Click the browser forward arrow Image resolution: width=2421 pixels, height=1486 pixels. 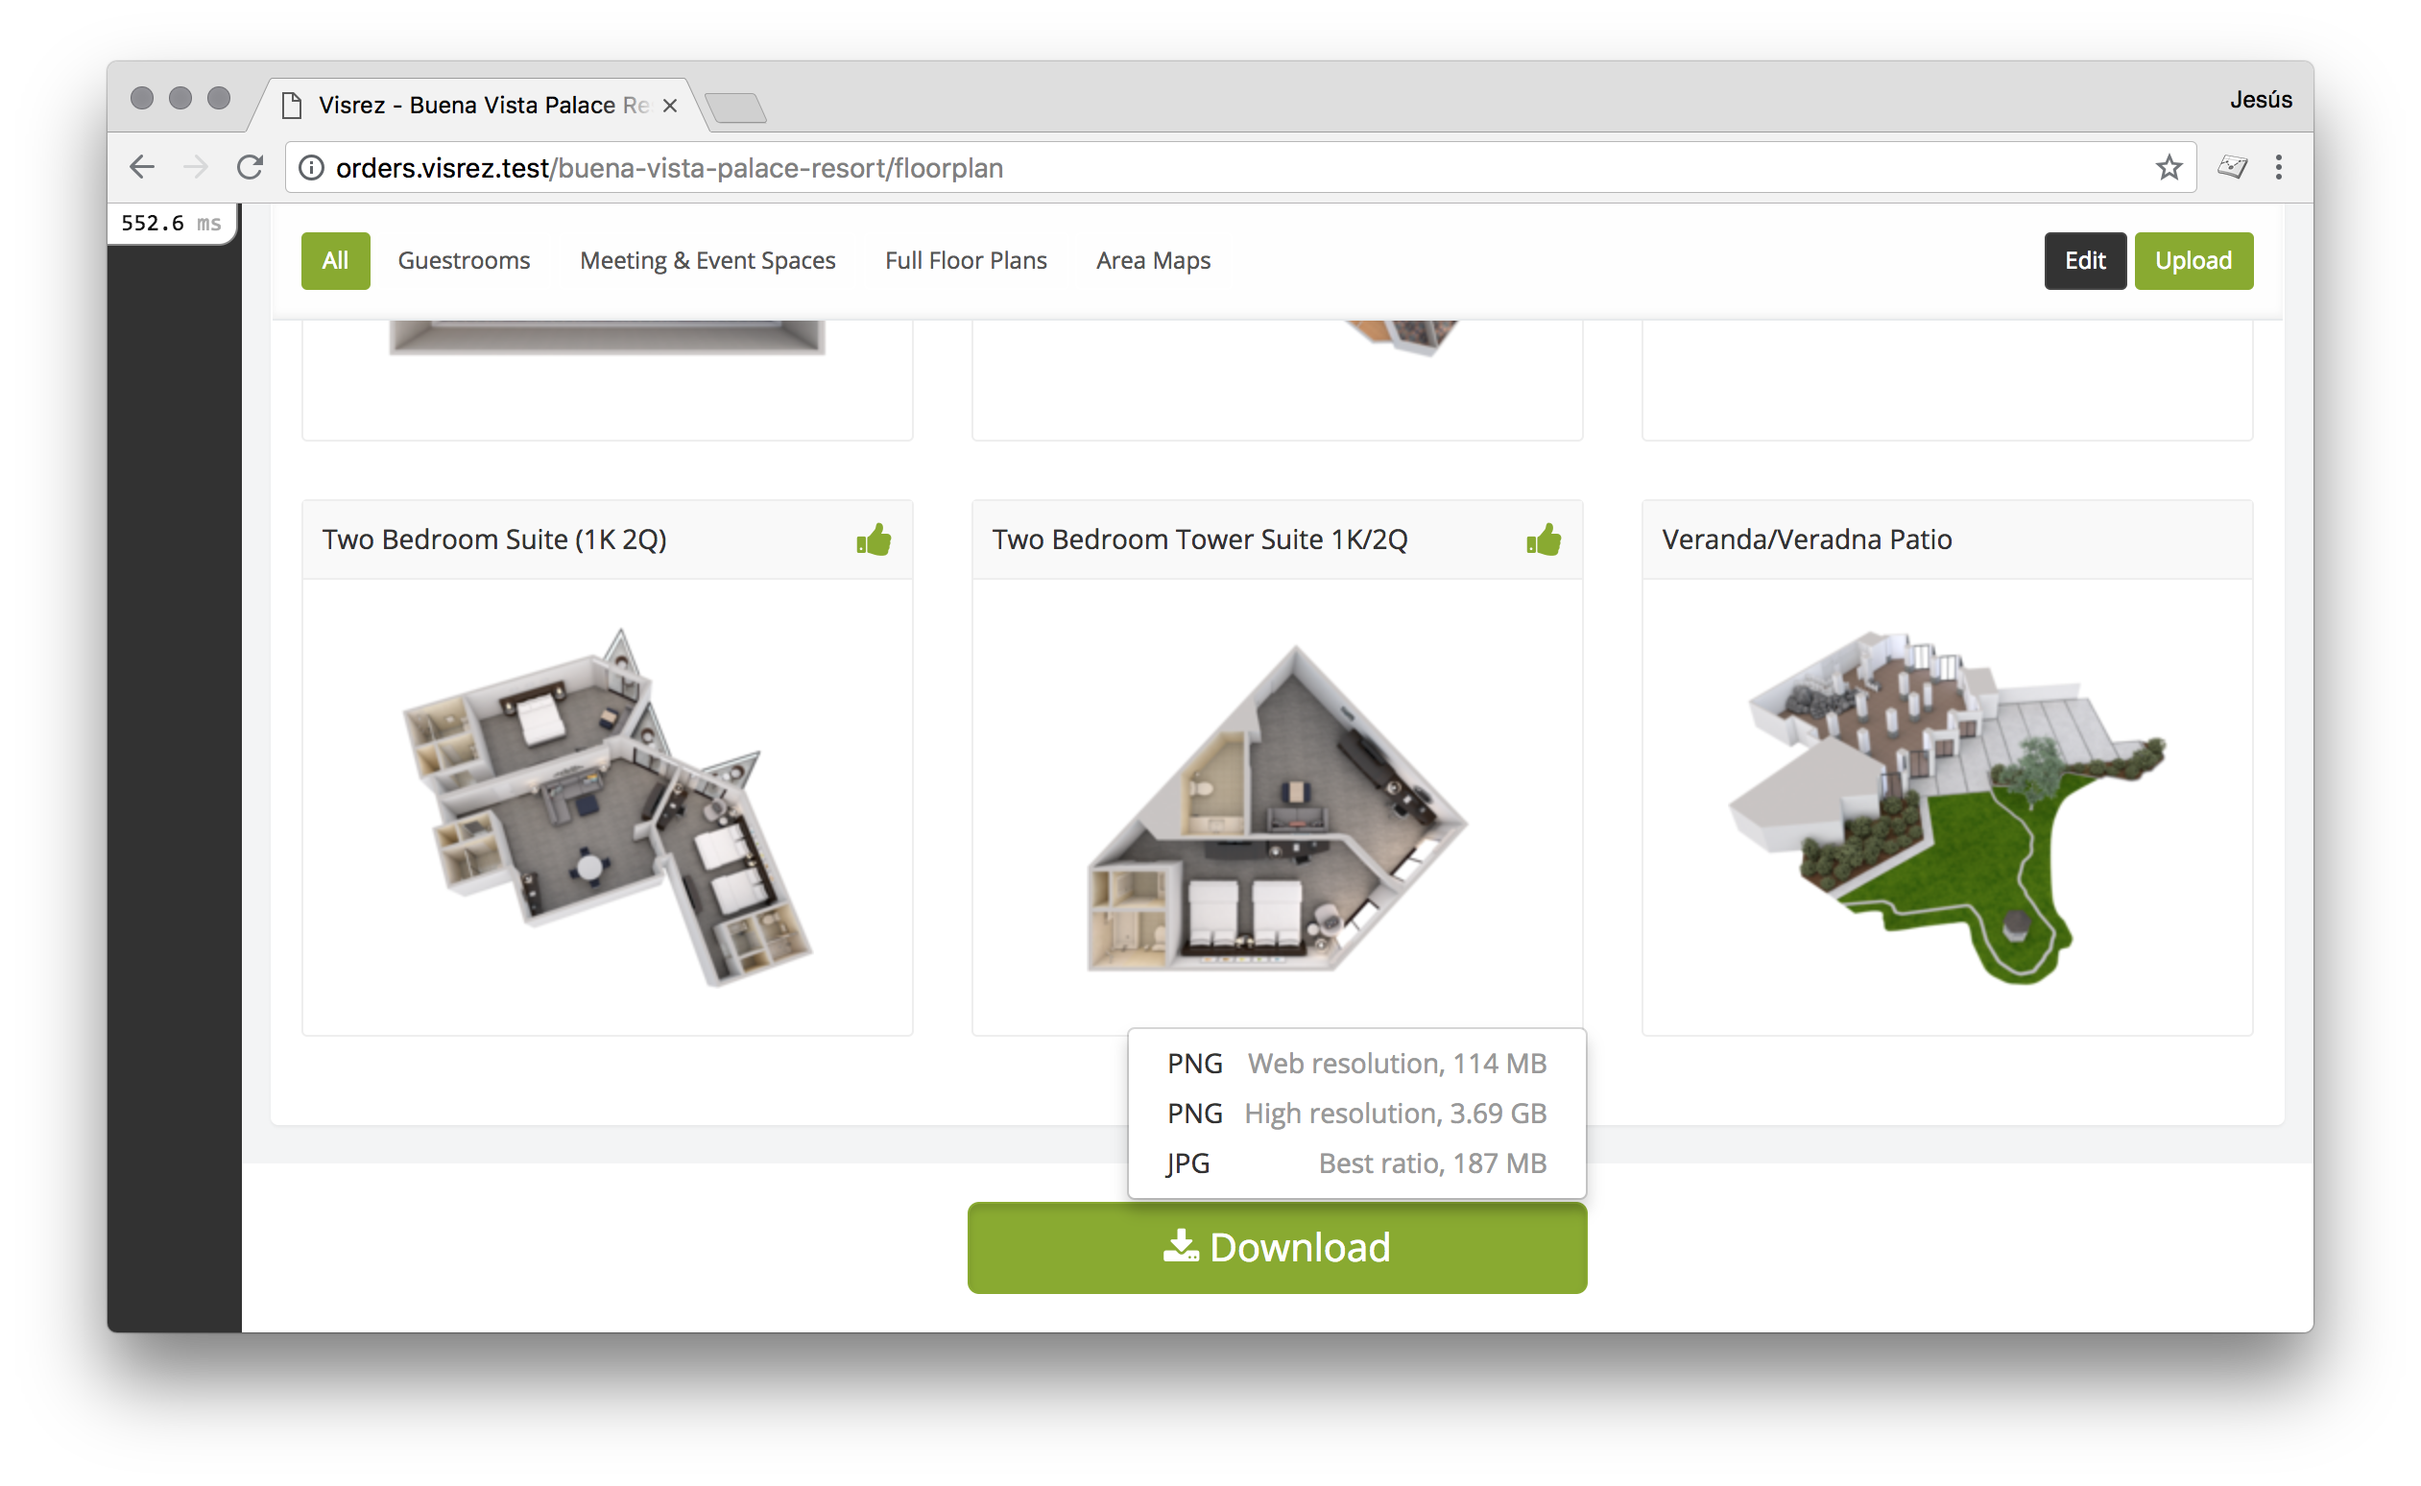pyautogui.click(x=196, y=168)
